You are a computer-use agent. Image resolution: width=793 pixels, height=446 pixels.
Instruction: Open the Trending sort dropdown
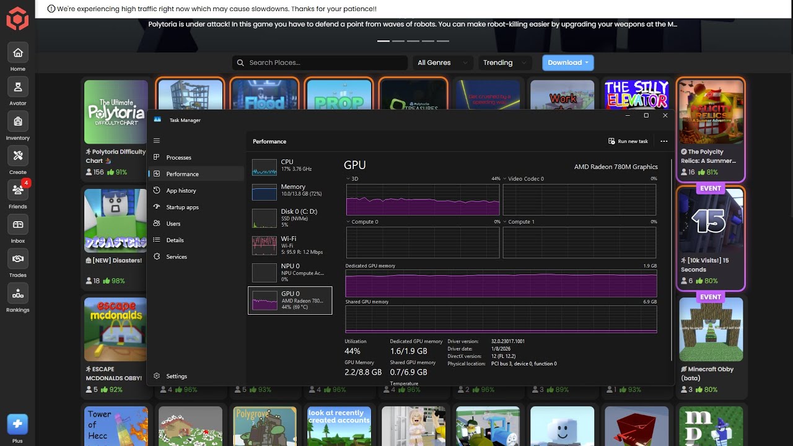(x=505, y=63)
